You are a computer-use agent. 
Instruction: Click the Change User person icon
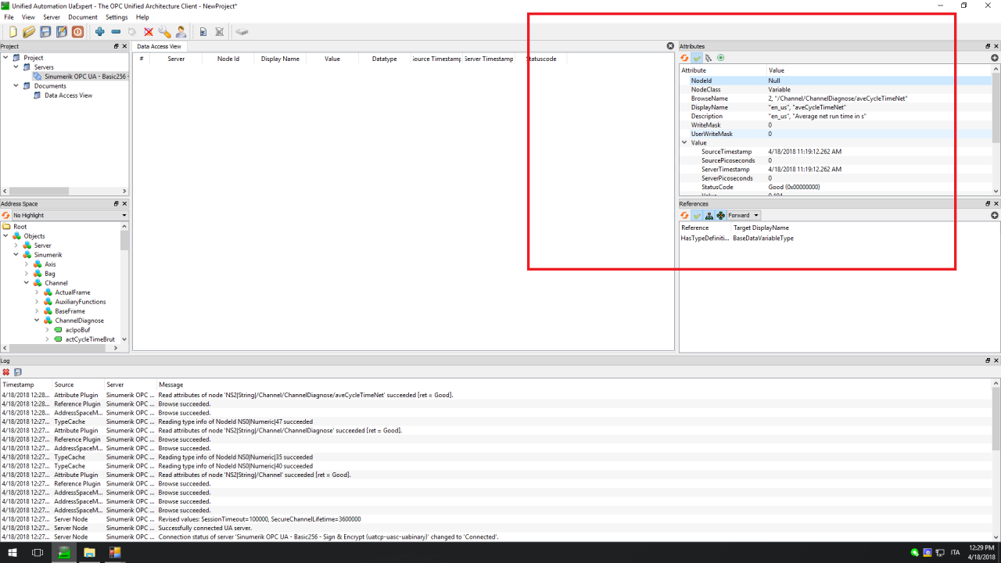tap(181, 32)
